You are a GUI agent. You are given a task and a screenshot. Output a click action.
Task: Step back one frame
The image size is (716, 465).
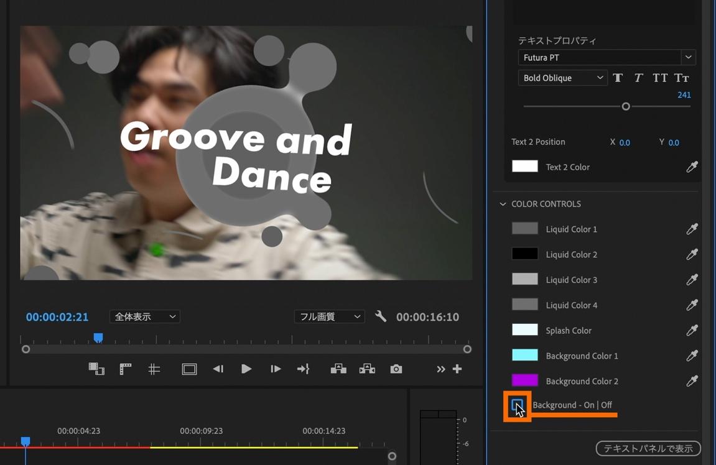click(x=218, y=369)
